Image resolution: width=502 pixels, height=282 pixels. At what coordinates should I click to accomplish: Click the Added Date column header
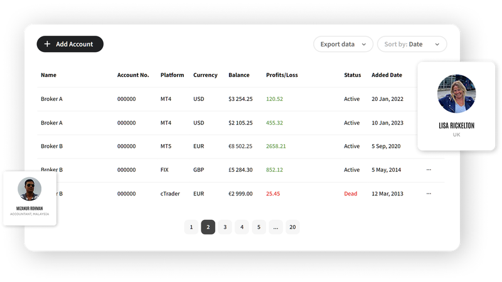pyautogui.click(x=387, y=75)
